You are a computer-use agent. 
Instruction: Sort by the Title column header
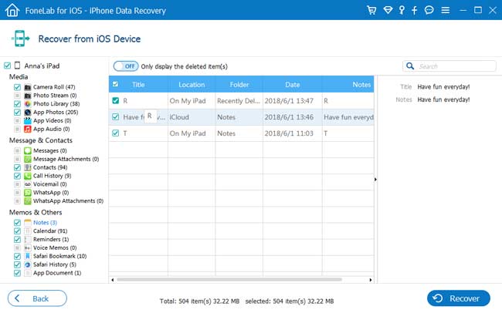click(x=138, y=84)
